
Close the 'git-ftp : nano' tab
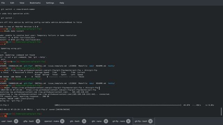coord(128,121)
